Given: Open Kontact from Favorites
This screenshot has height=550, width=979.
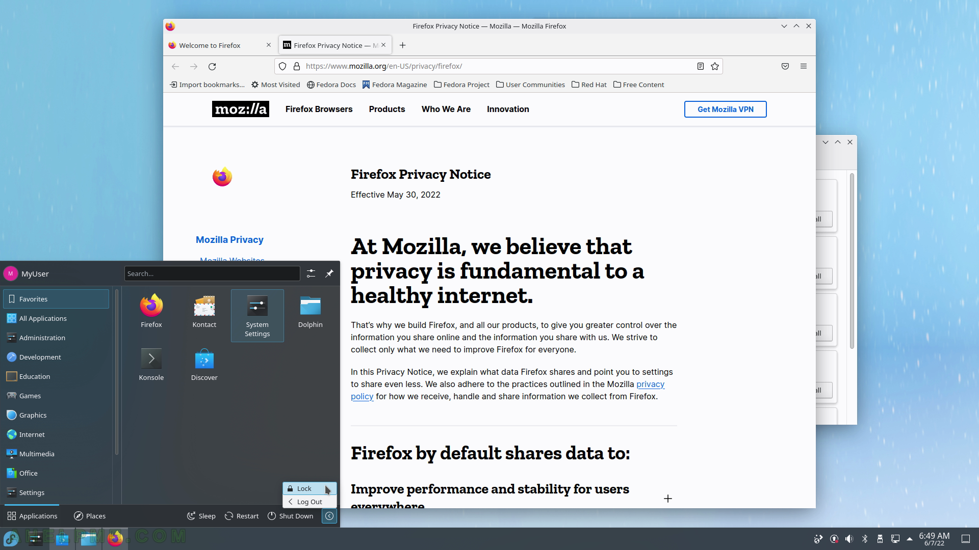Looking at the screenshot, I should coord(204,312).
